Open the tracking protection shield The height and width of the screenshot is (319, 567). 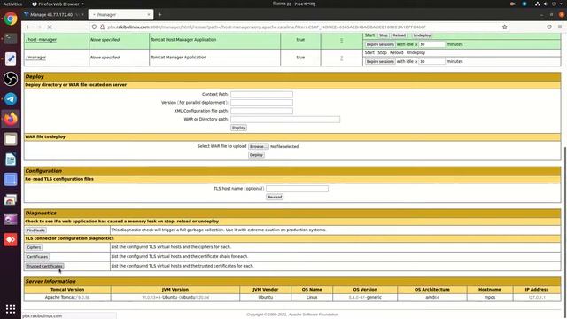click(94, 27)
